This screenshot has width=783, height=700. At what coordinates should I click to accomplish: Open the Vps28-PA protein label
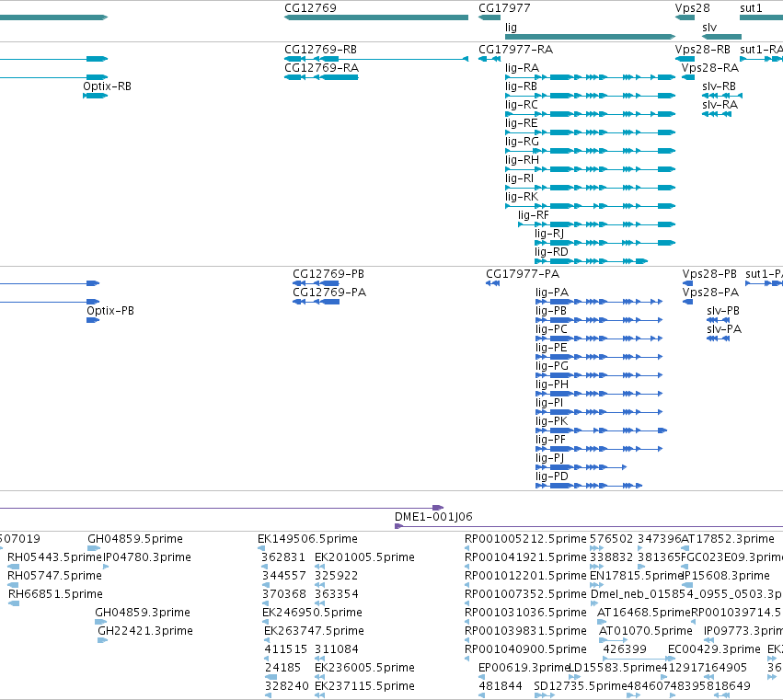pos(710,293)
